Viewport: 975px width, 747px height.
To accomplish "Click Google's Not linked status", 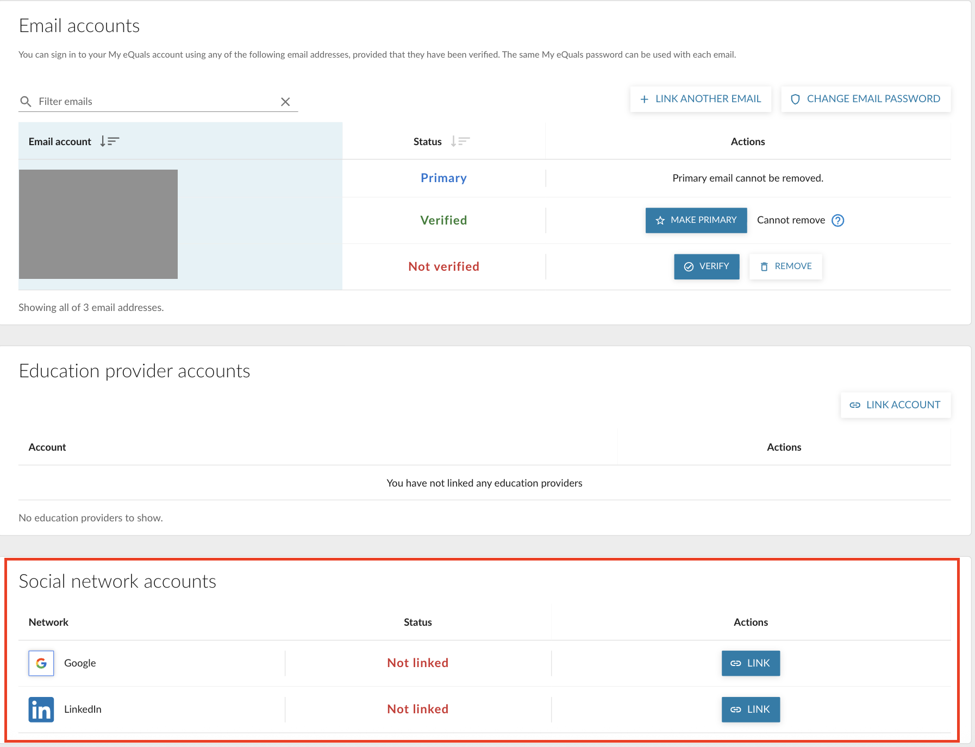I will tap(417, 663).
